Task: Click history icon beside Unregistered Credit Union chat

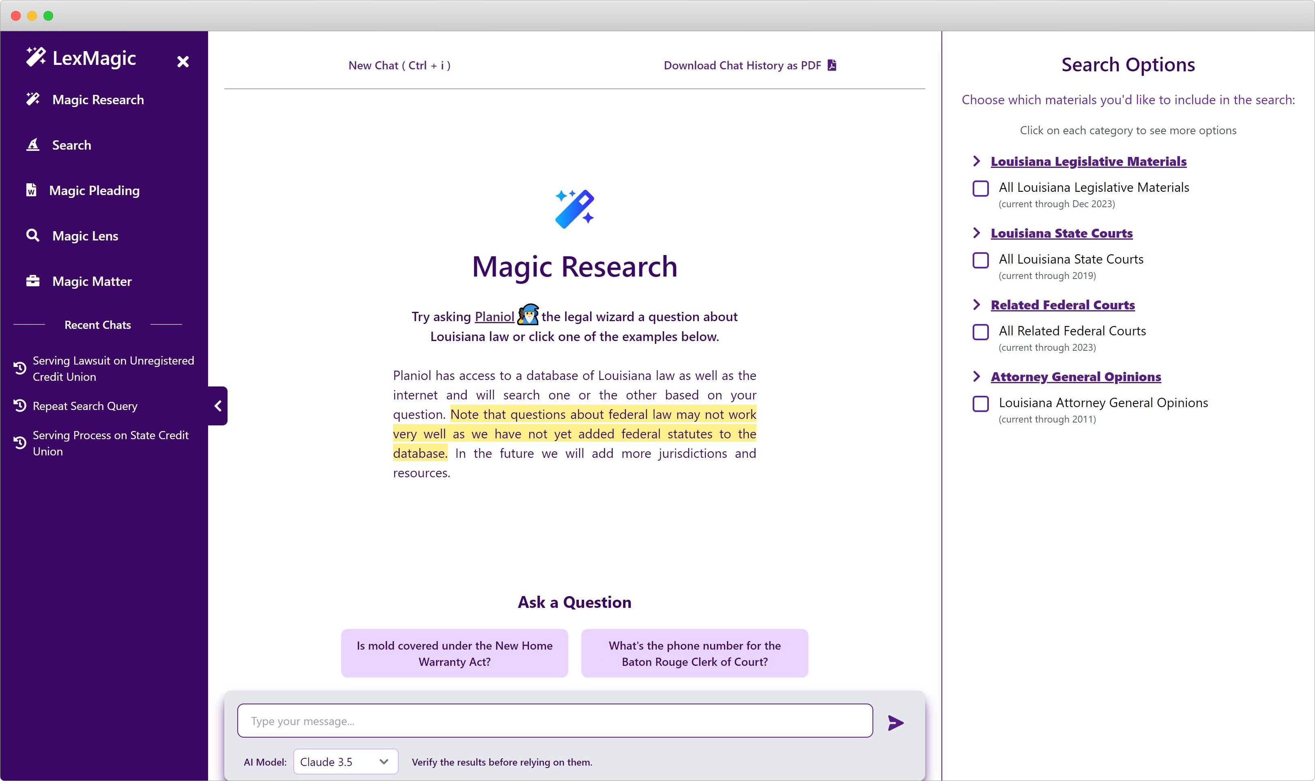Action: 19,368
